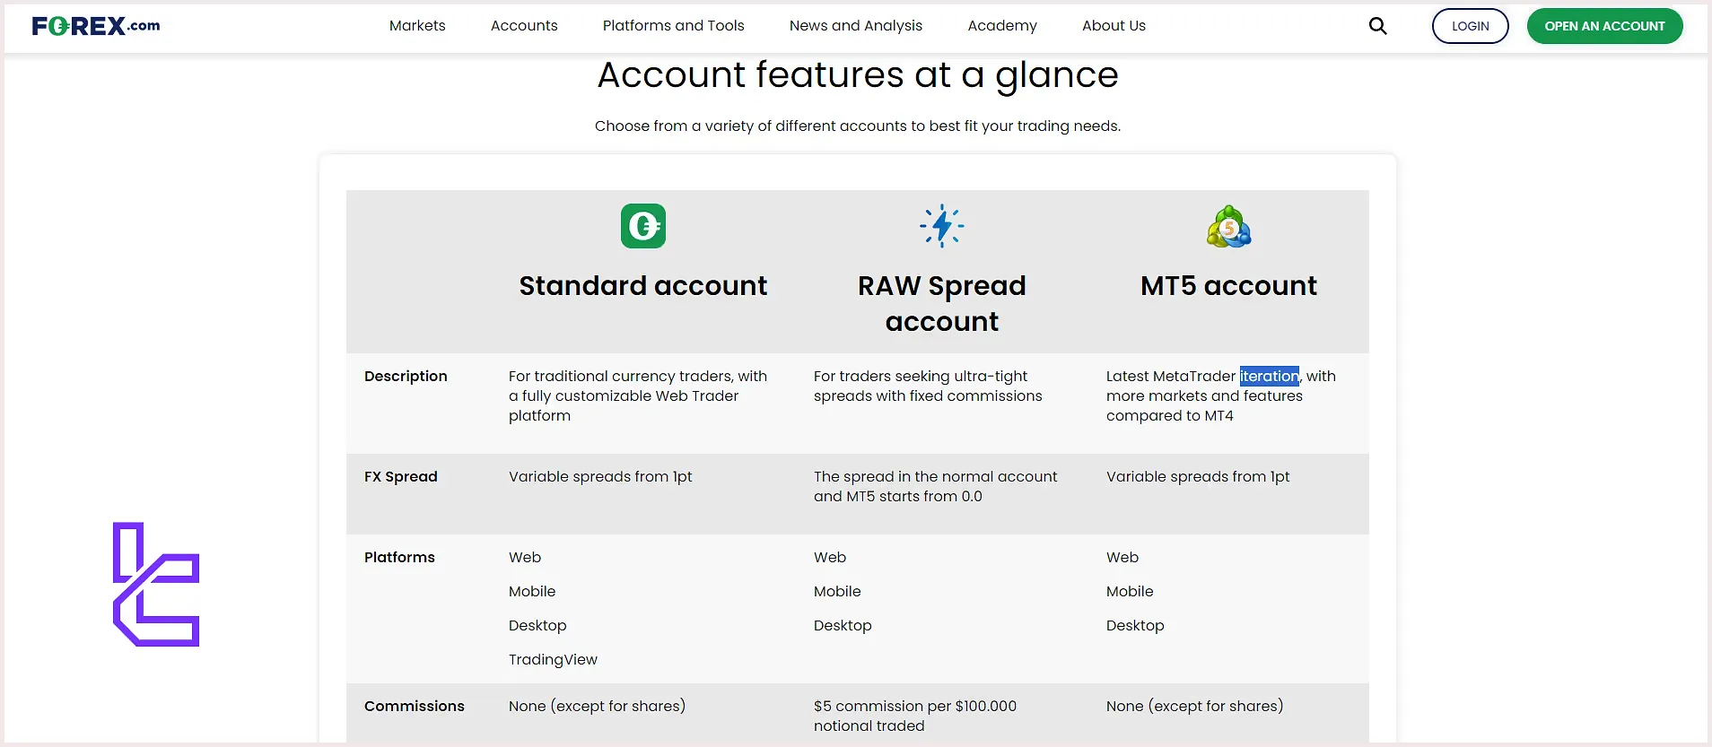The height and width of the screenshot is (747, 1712).
Task: Click the FOREX.com logo
Action: pos(96,26)
